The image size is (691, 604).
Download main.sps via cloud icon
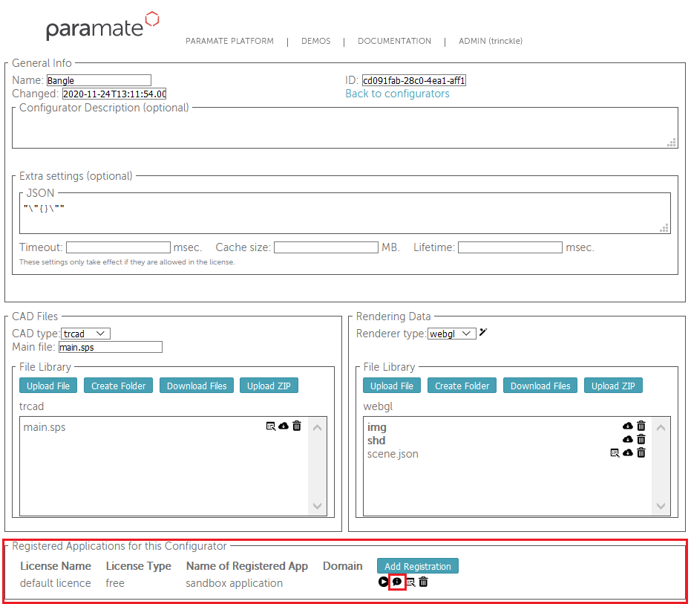point(284,426)
